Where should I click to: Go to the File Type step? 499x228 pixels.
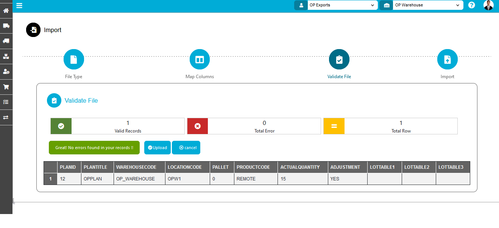[74, 60]
